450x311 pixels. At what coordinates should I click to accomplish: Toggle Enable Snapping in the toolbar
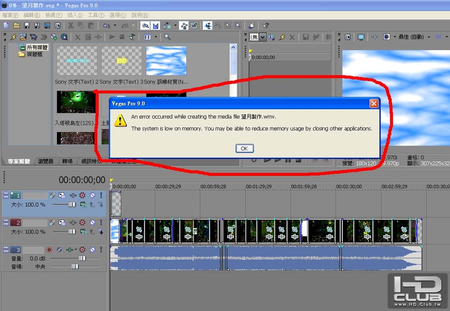point(145,26)
